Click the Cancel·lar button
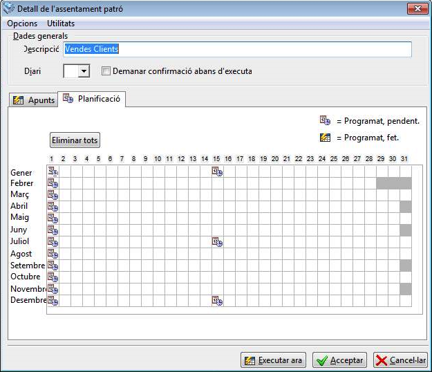 coord(401,360)
